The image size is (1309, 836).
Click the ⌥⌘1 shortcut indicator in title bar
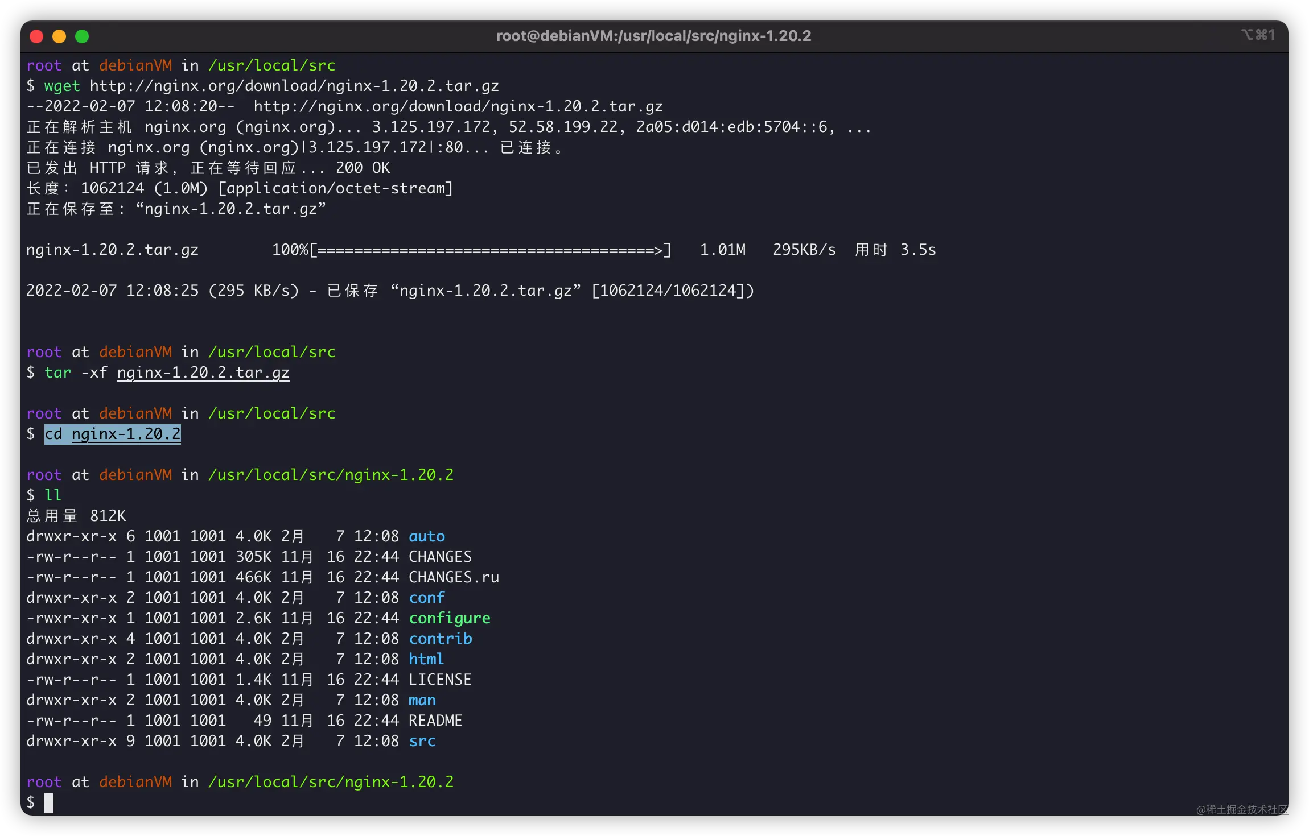pos(1258,35)
